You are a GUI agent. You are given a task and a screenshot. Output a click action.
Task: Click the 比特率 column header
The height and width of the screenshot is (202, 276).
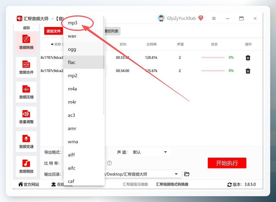pyautogui.click(x=151, y=44)
